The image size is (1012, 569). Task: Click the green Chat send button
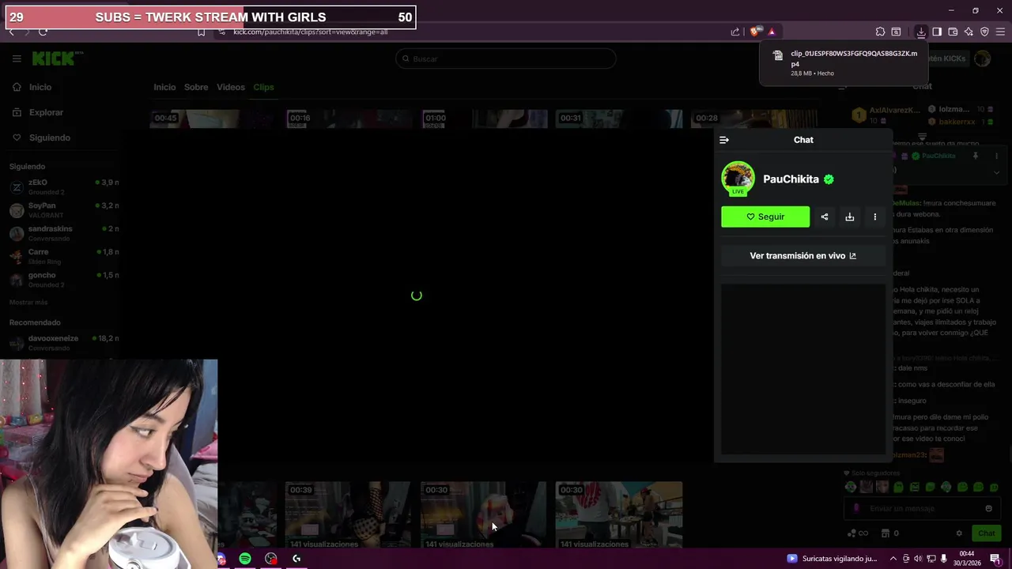(x=985, y=533)
